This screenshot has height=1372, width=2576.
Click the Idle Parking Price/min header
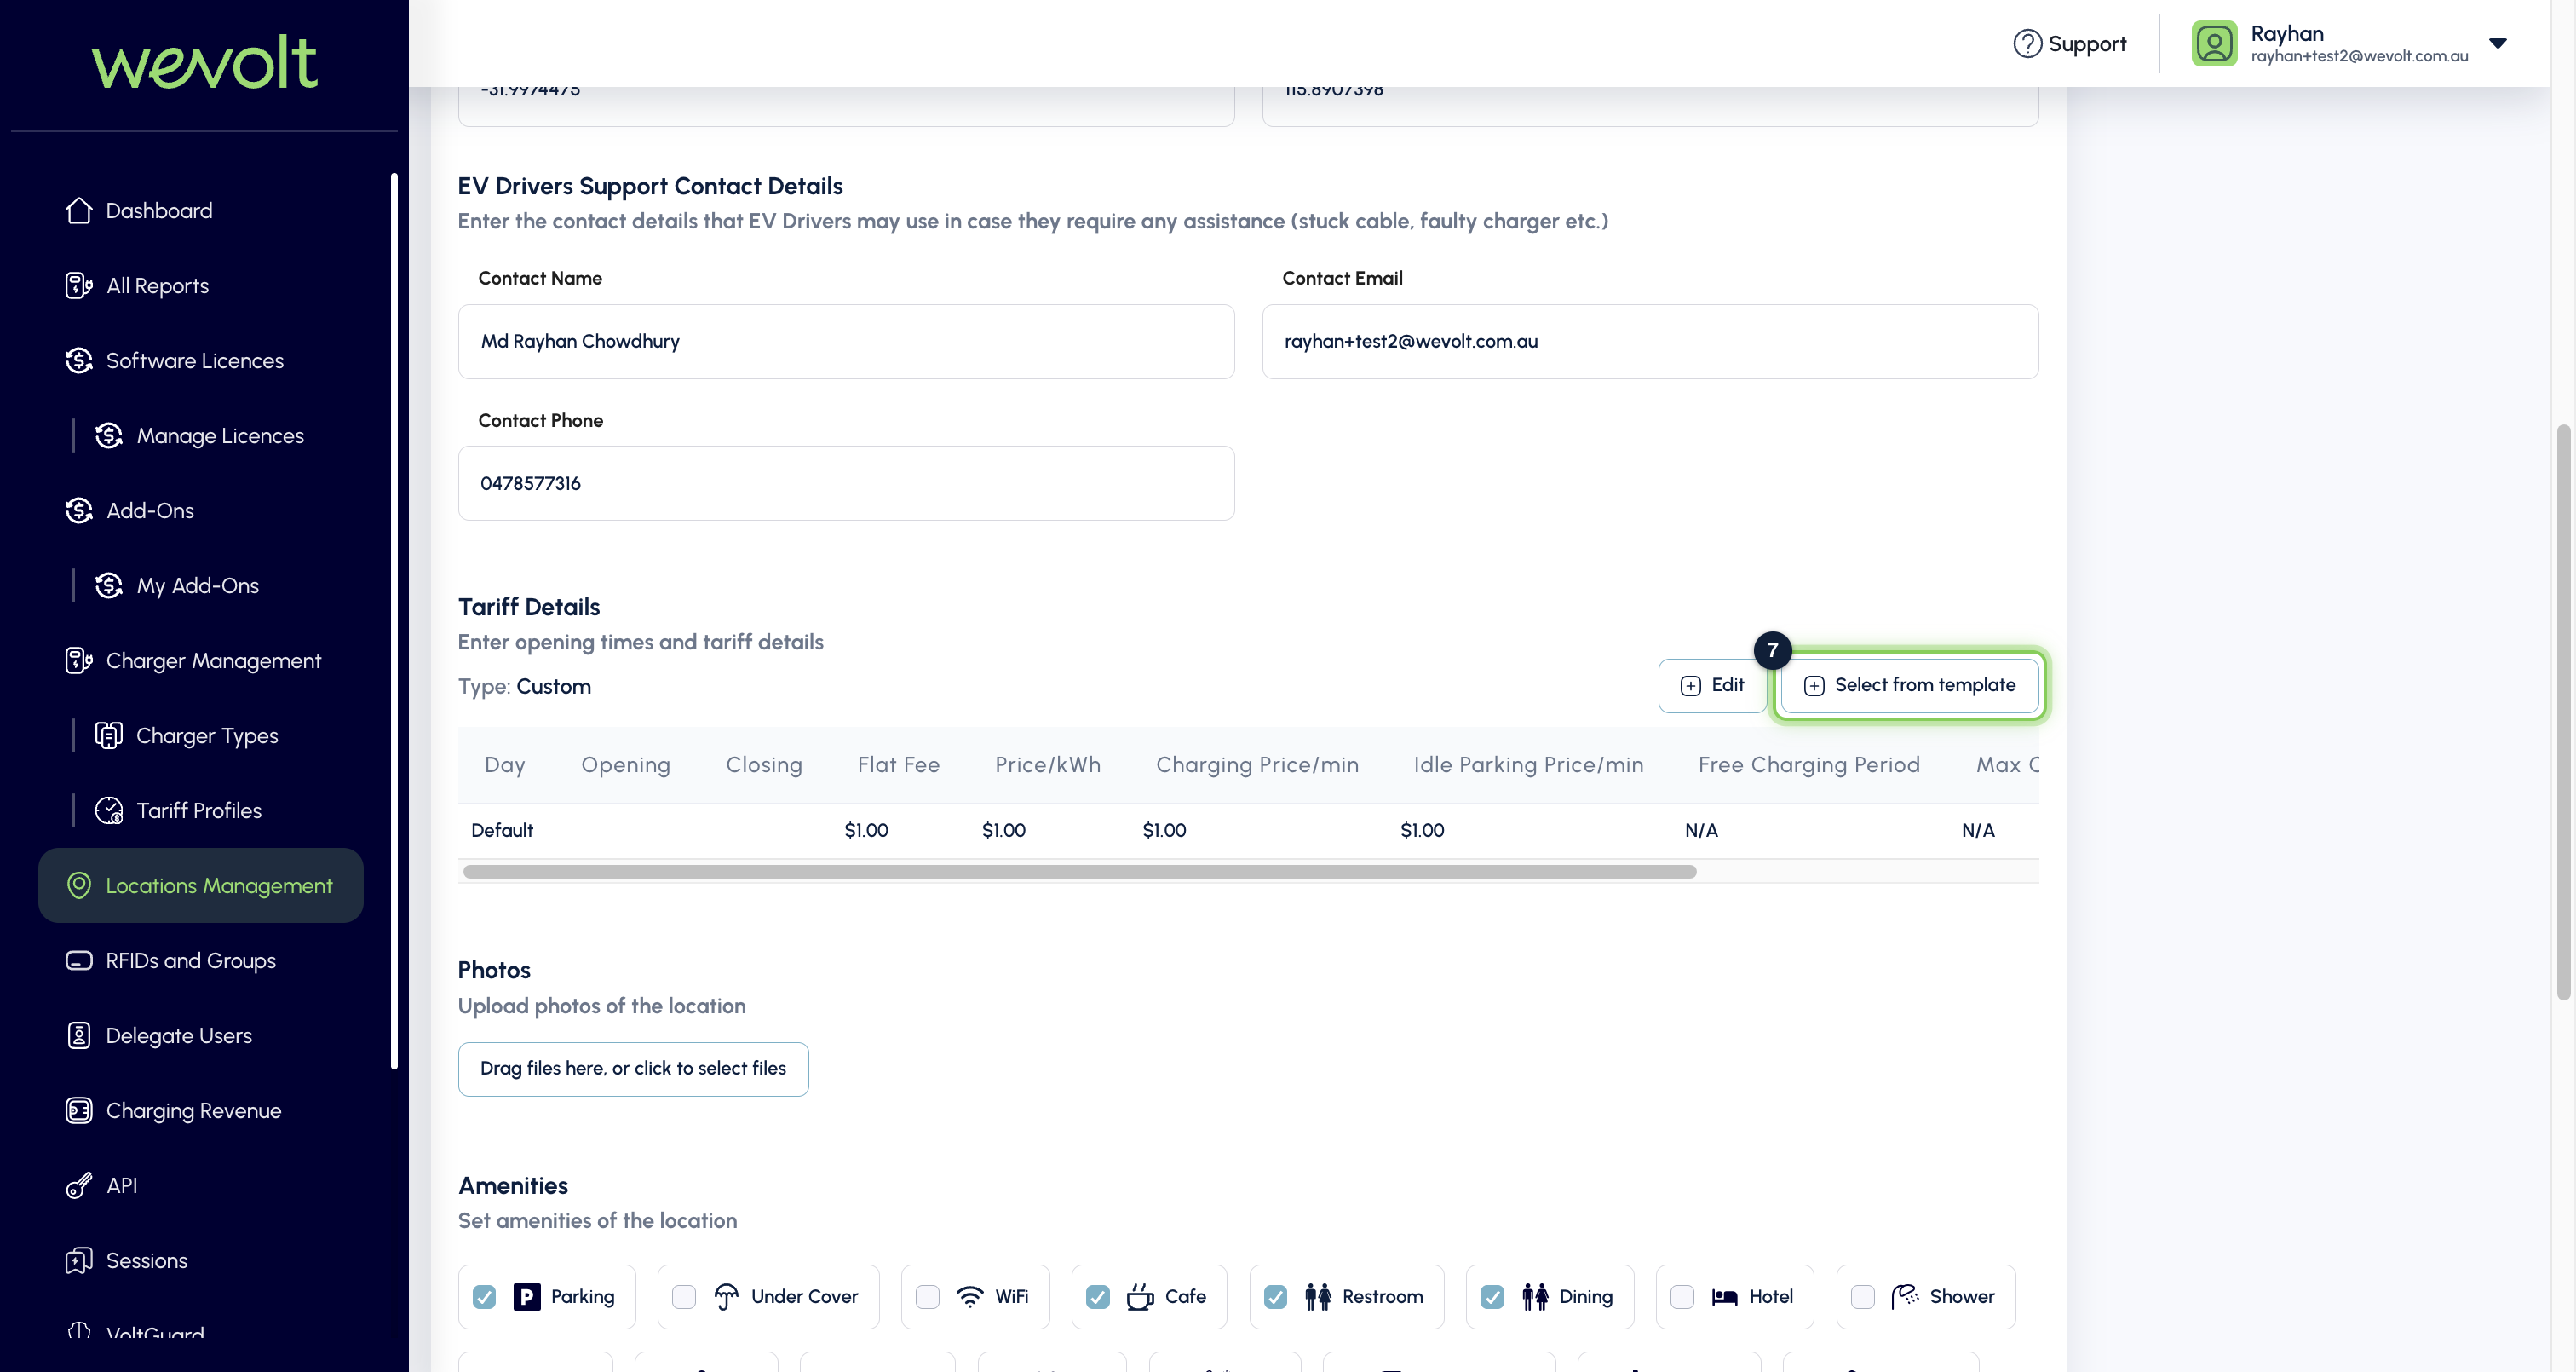coord(1528,764)
